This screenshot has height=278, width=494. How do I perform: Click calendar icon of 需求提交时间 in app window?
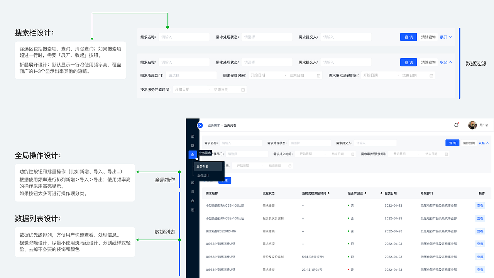click(353, 154)
